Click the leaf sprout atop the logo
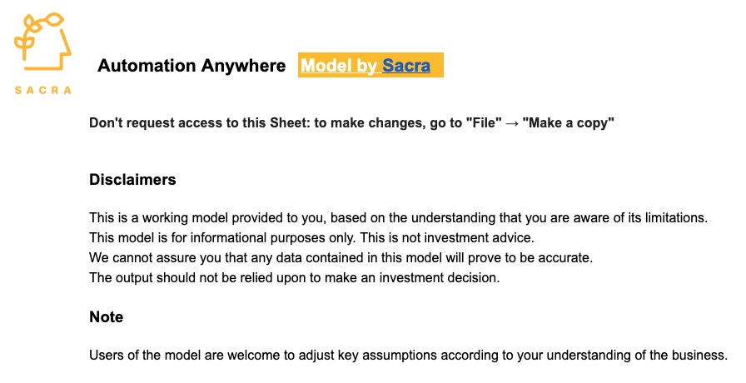The image size is (746, 383). click(39, 29)
